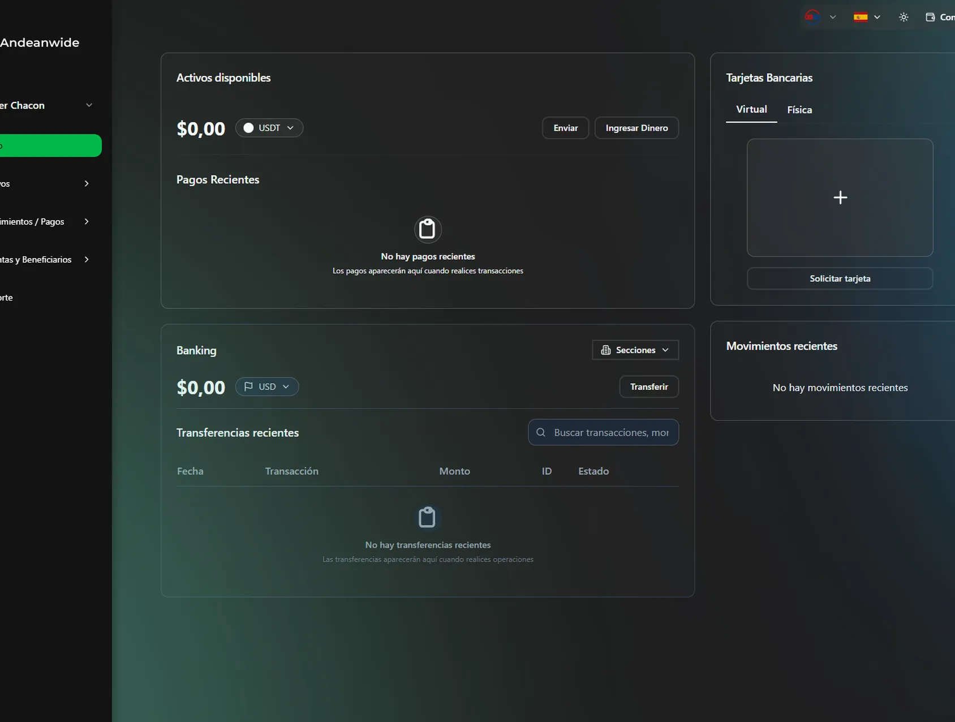This screenshot has height=722, width=955.
Task: Open the Spanish flag language dropdown
Action: tap(867, 17)
